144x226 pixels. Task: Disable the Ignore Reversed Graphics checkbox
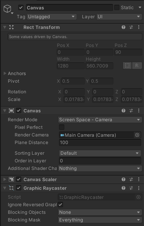60,204
